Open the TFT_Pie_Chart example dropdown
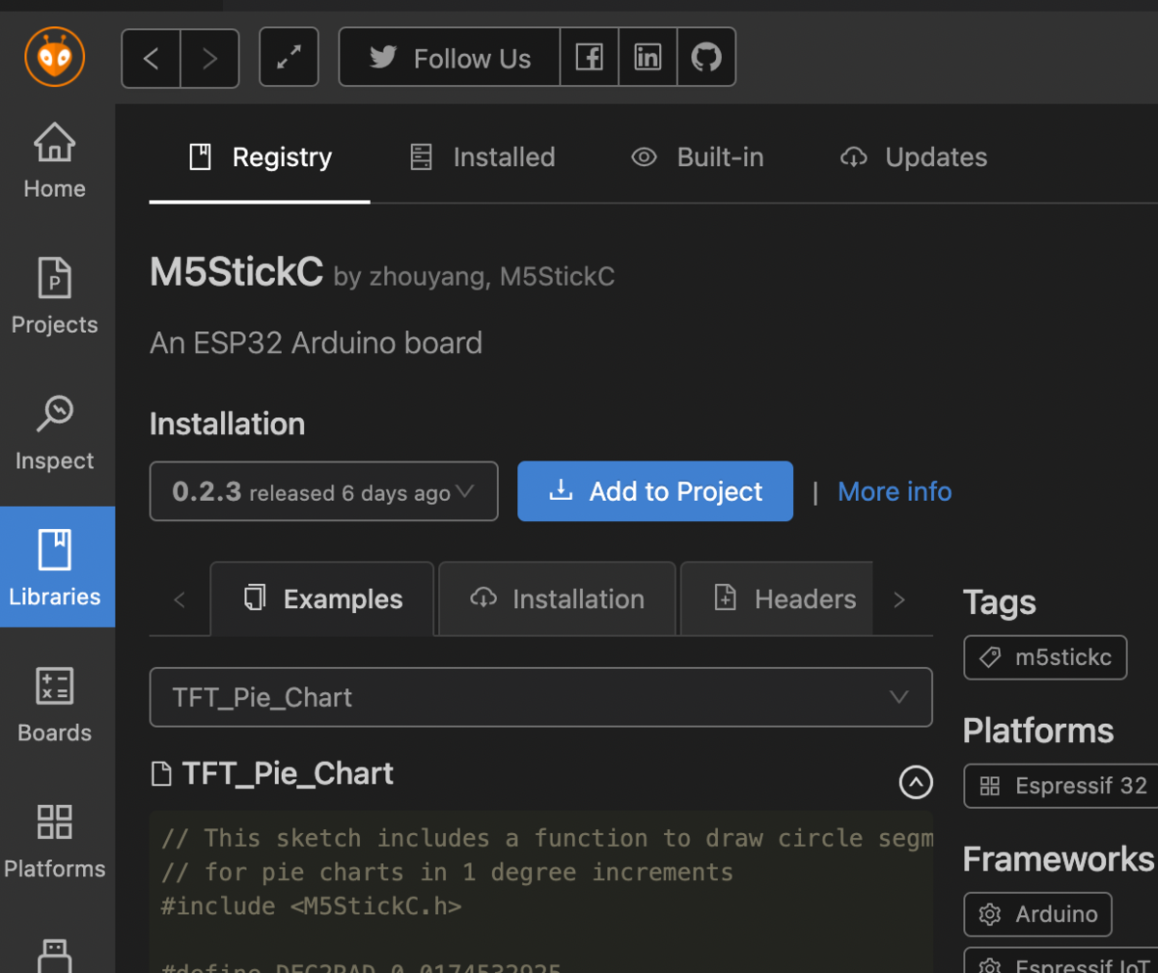1158x973 pixels. pos(540,697)
